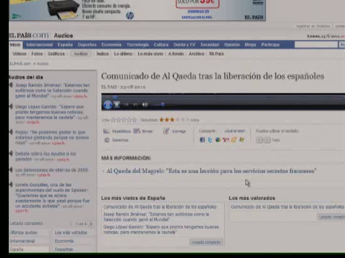Play speaker icon beside Rajoy audio
The image size is (345, 258).
[11, 132]
